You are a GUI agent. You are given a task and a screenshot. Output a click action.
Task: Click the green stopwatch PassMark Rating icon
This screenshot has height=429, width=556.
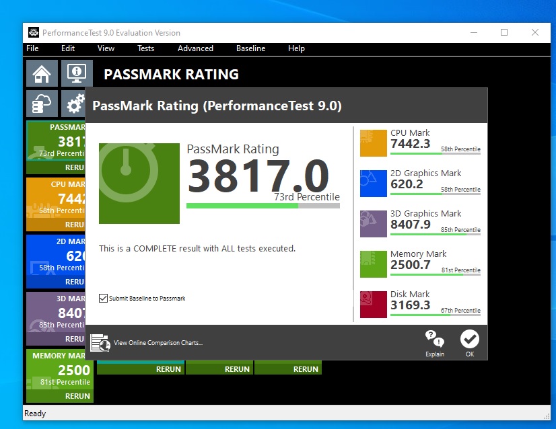click(139, 183)
